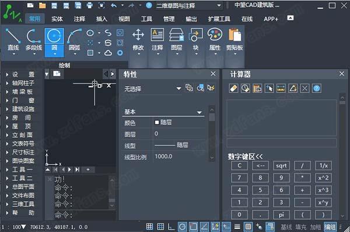Select the Ellipse tool icon
This screenshot has height=232, width=350.
click(x=90, y=33)
